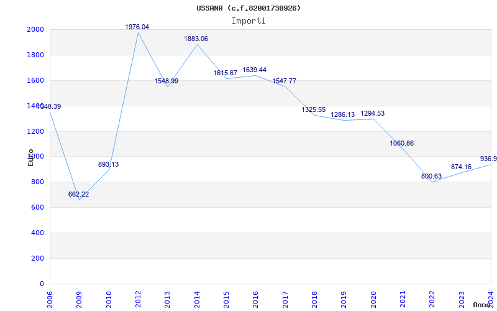Click the x-axis year 2022
Image resolution: width=497 pixels, height=311 pixels.
tap(432, 300)
